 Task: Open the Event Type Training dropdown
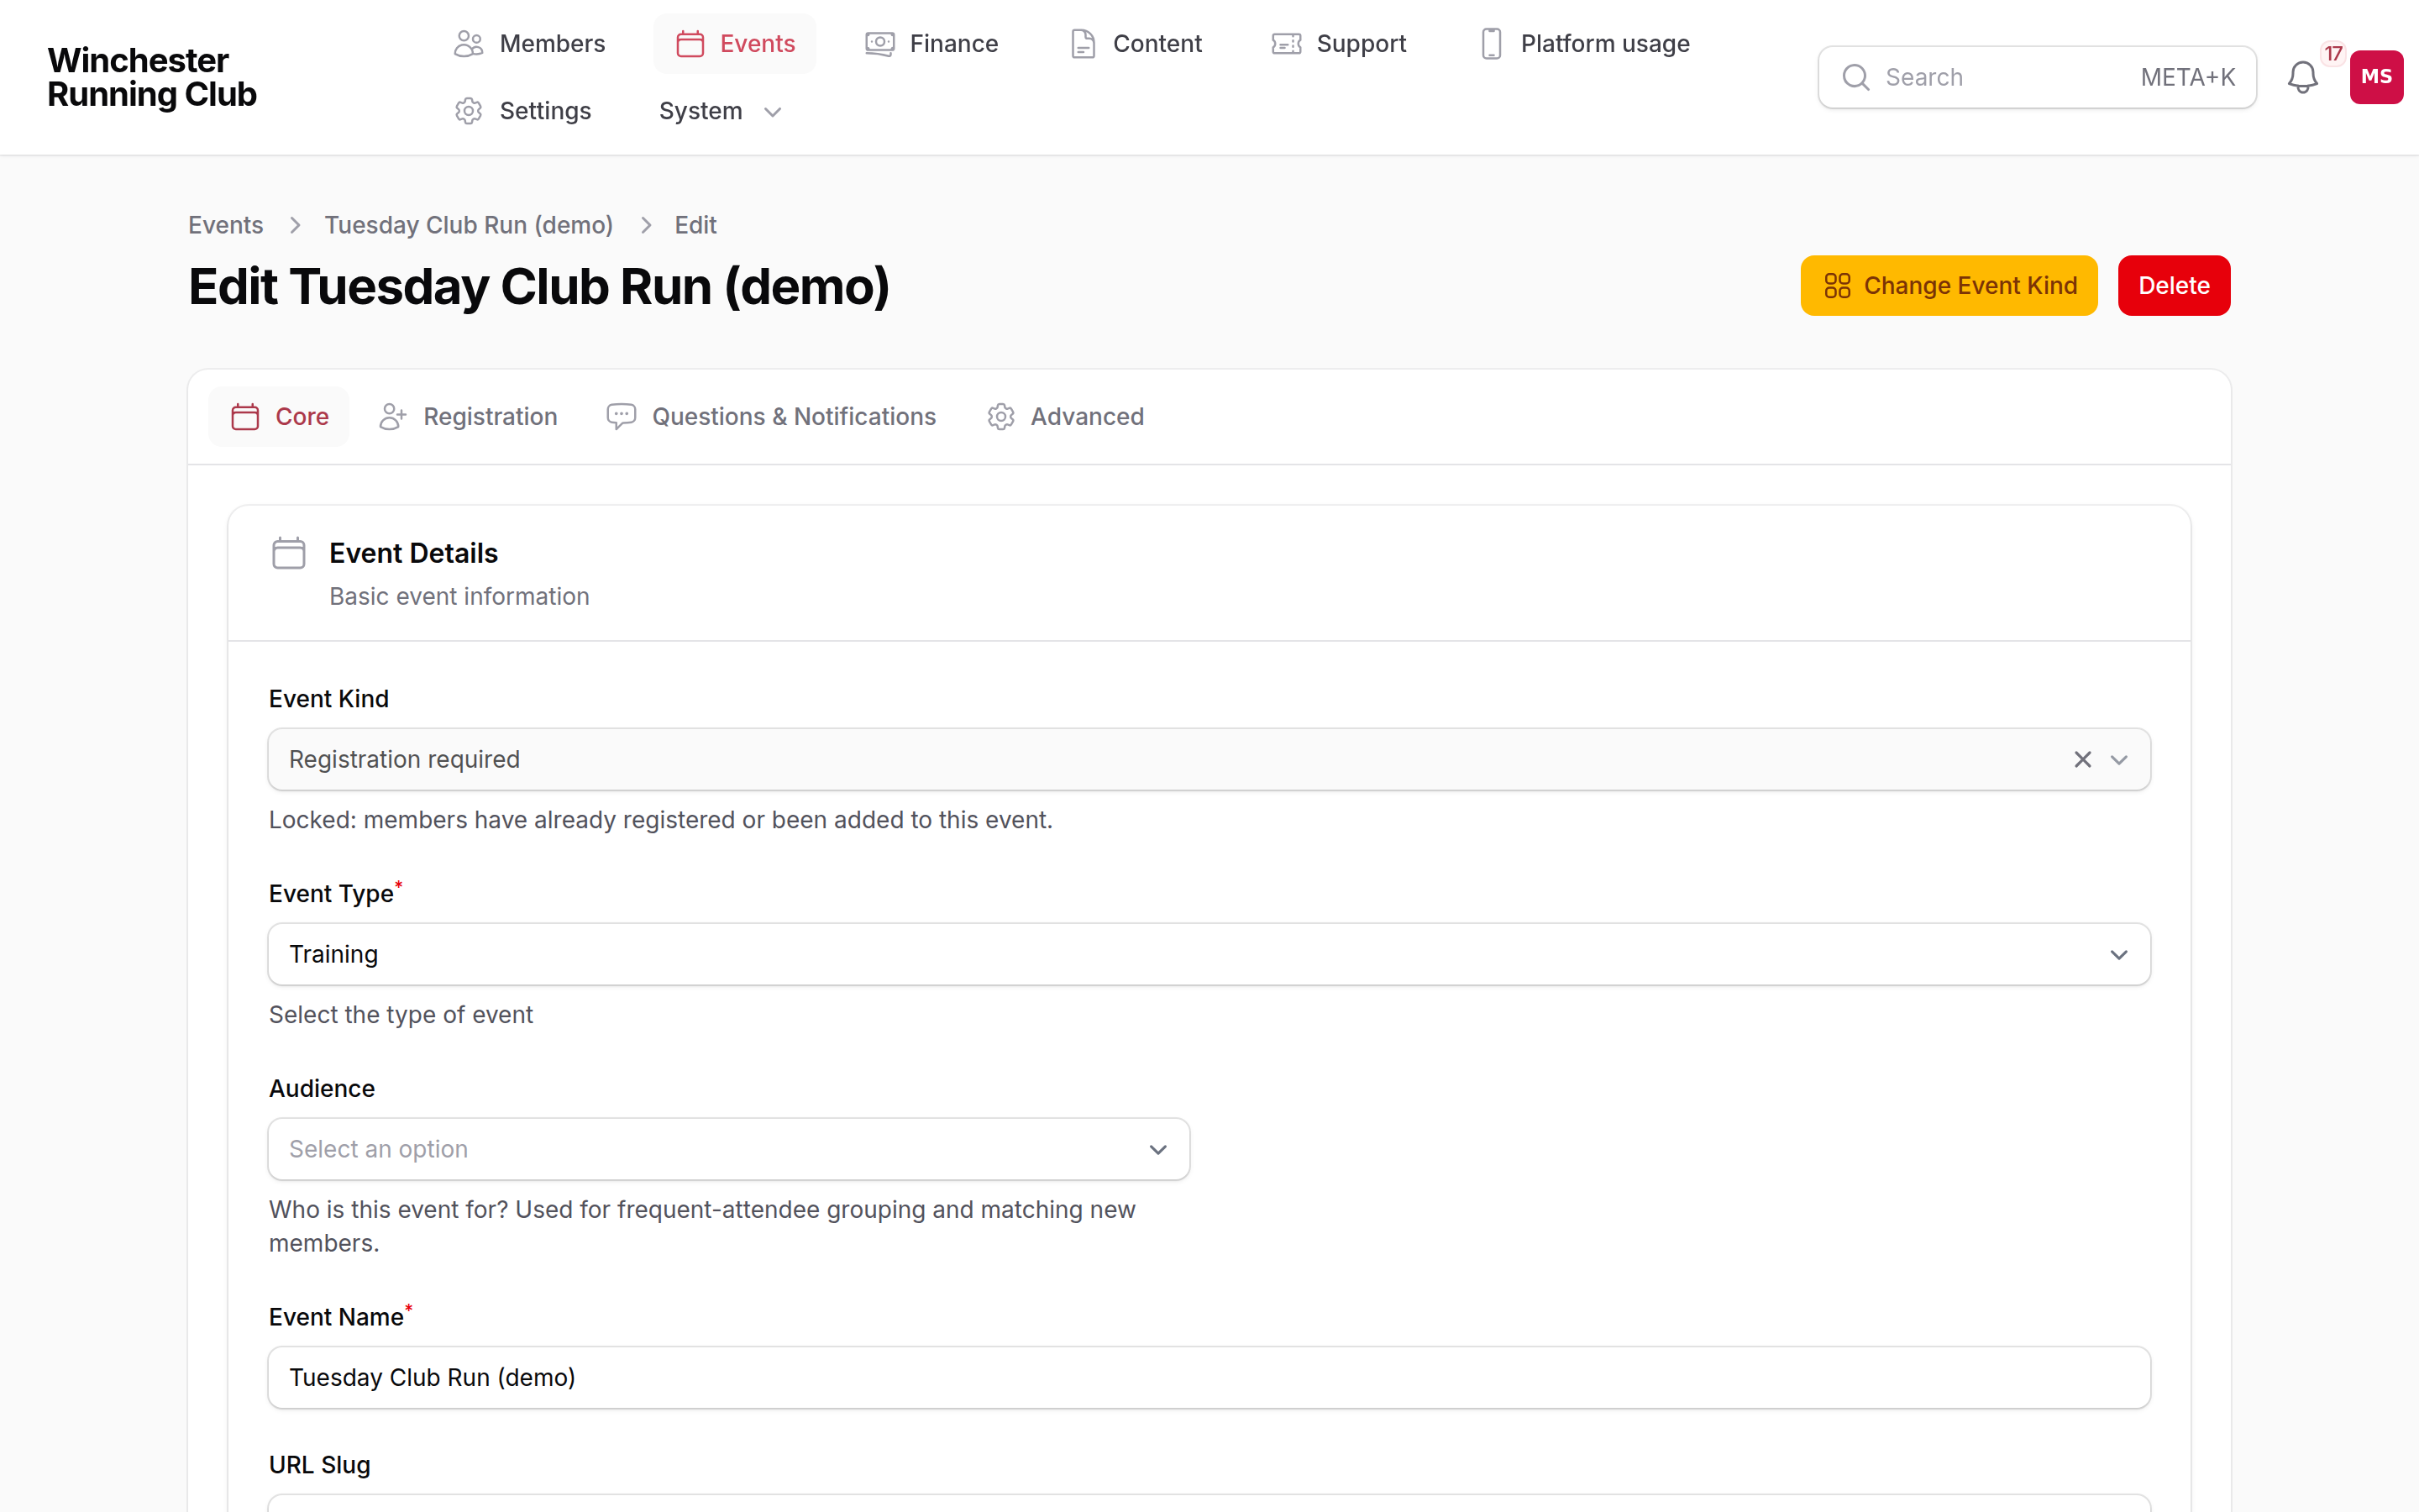1209,954
